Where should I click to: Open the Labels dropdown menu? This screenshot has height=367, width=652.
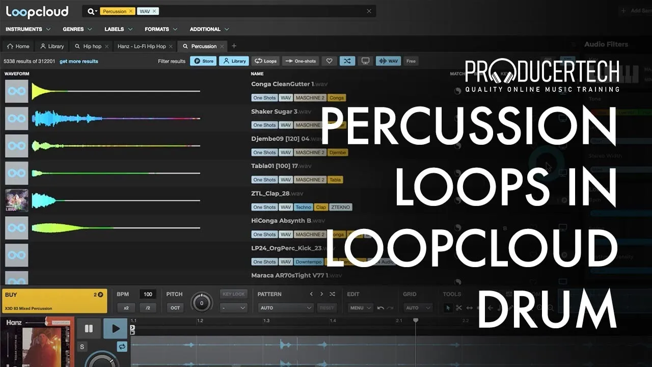point(118,29)
